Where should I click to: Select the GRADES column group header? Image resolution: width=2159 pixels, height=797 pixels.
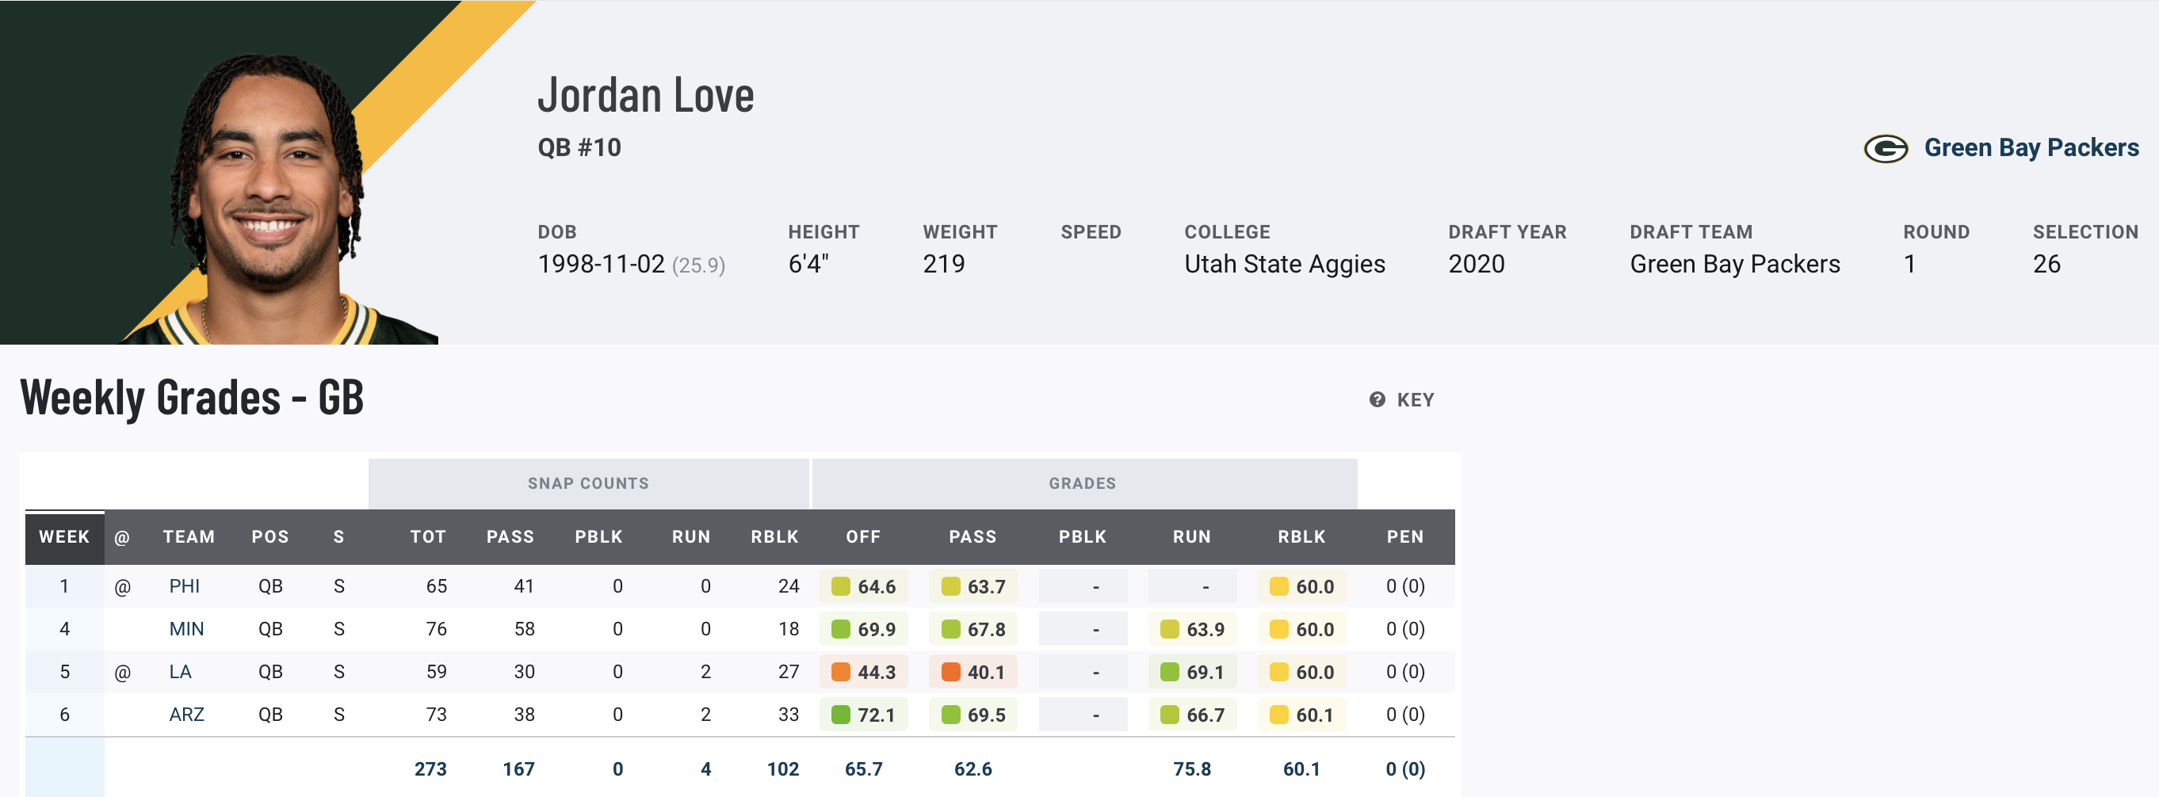click(x=1082, y=483)
